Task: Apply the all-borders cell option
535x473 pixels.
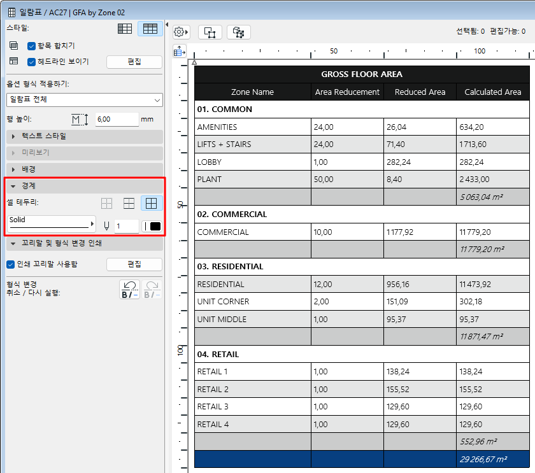Action: pyautogui.click(x=150, y=202)
